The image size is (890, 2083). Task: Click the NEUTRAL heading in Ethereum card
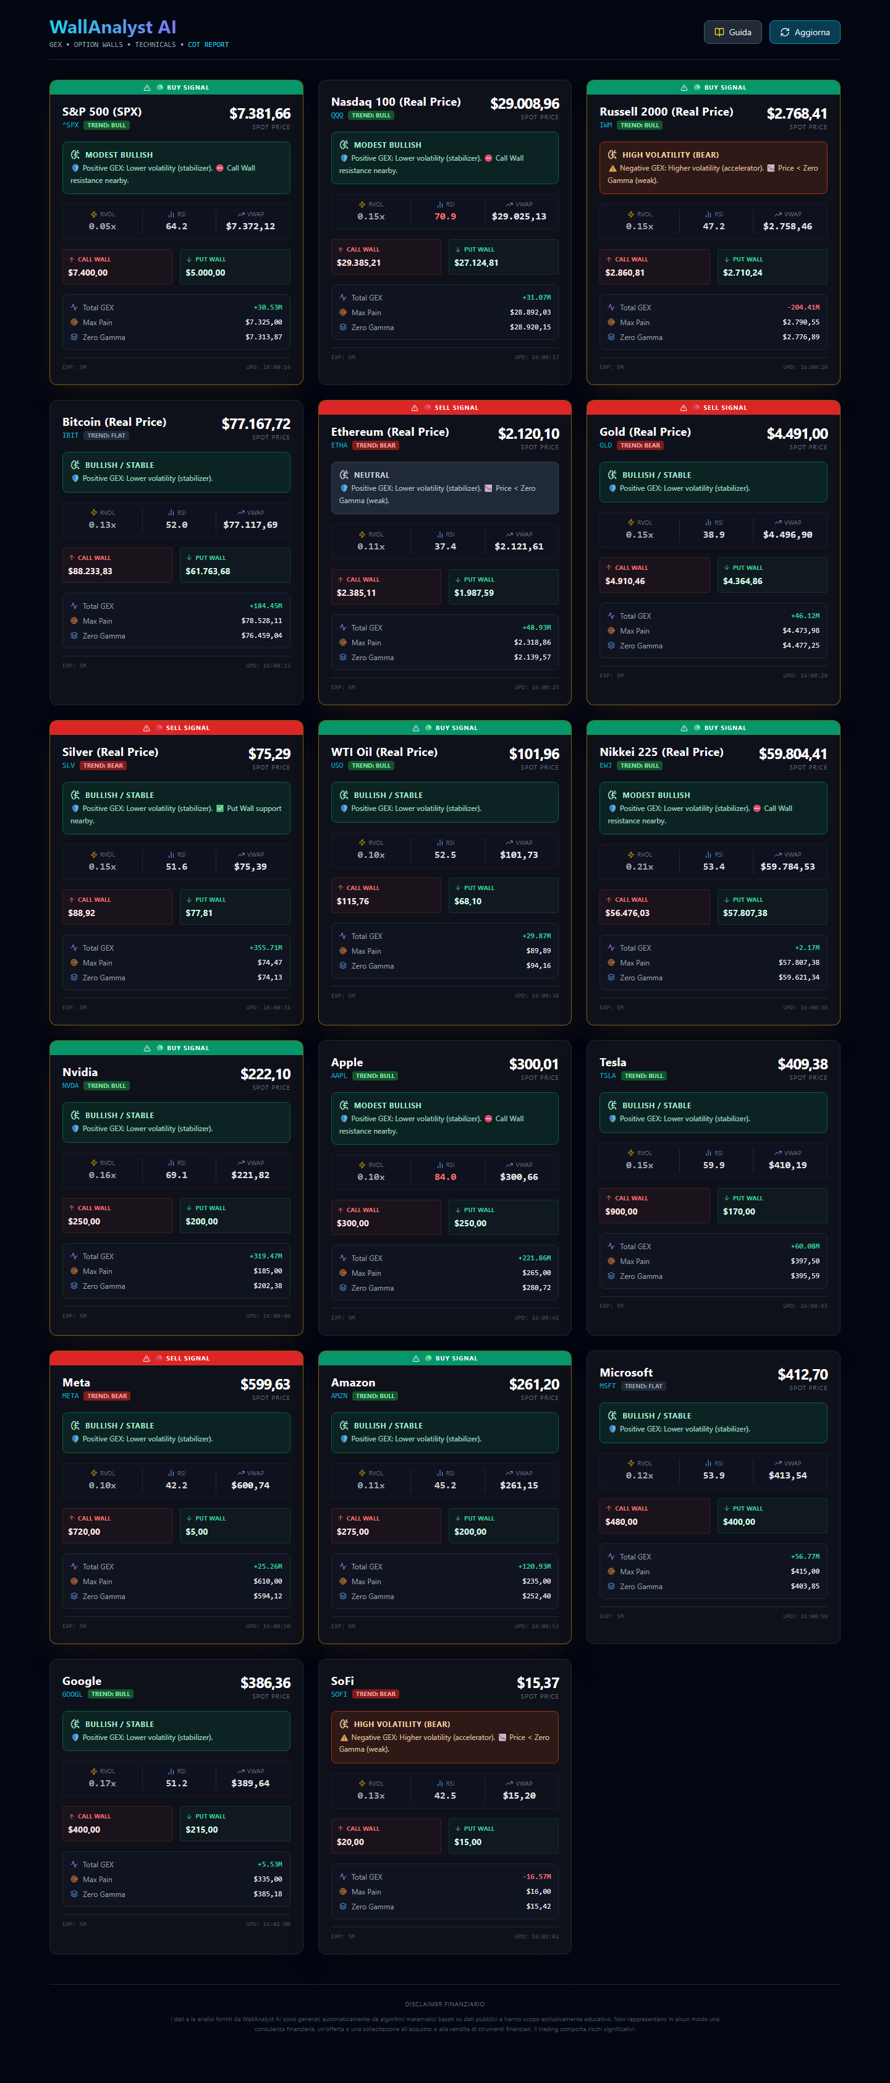372,475
